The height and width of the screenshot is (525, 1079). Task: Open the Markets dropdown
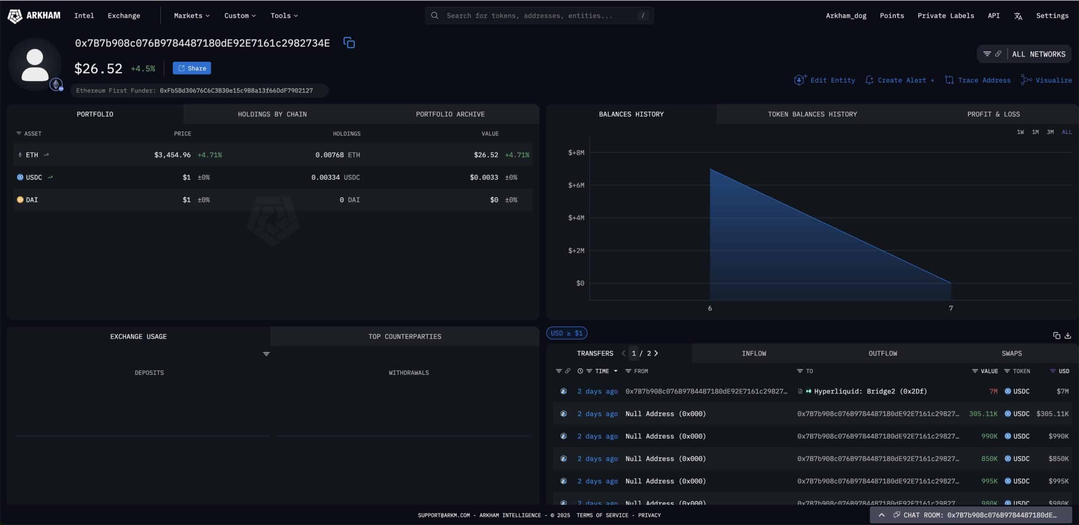click(191, 16)
